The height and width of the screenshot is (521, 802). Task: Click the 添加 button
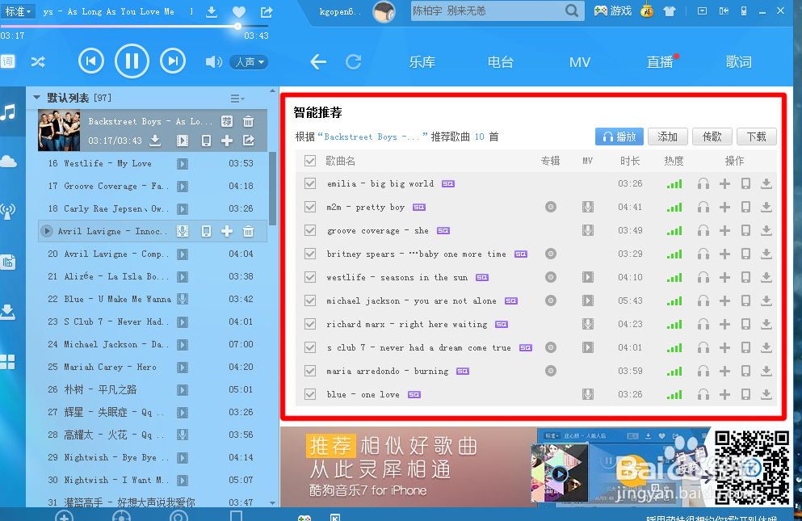(x=667, y=137)
